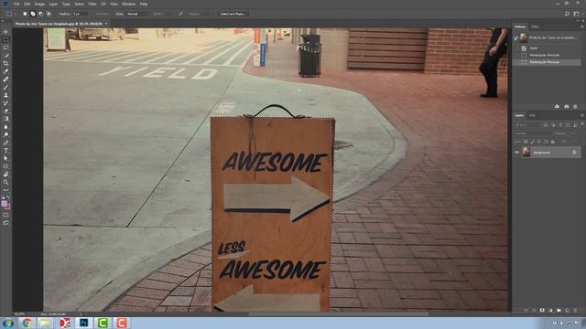Delete current history state
Viewport: 586px width, 329px height.
point(575,107)
